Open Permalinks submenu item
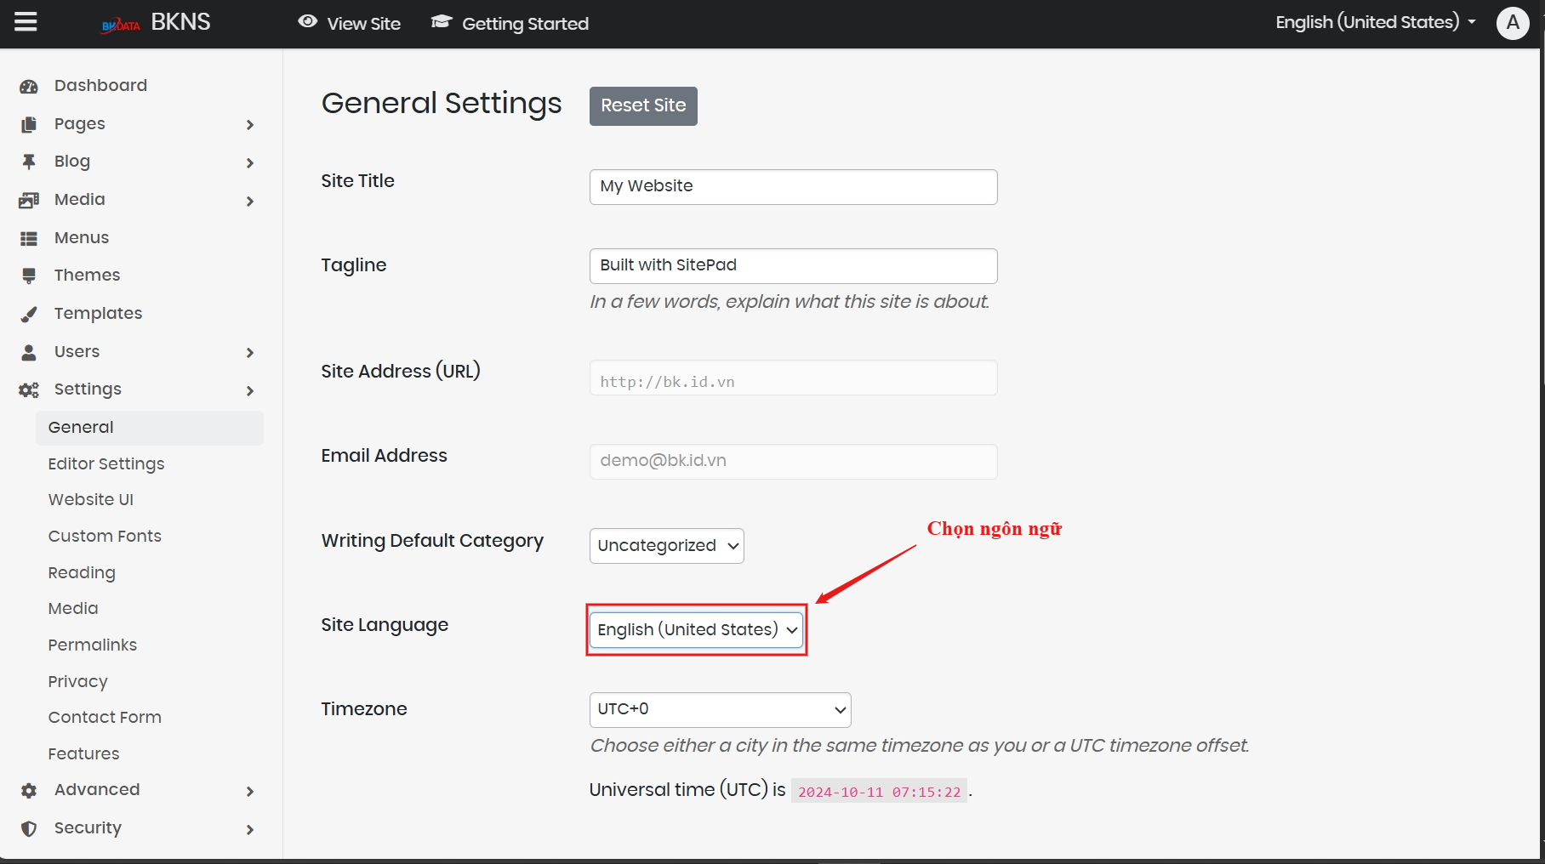Screen dimensions: 1545x864 93,645
